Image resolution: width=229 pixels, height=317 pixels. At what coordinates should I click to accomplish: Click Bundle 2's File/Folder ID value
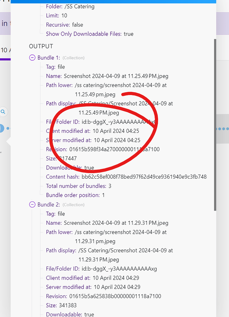[119, 269]
